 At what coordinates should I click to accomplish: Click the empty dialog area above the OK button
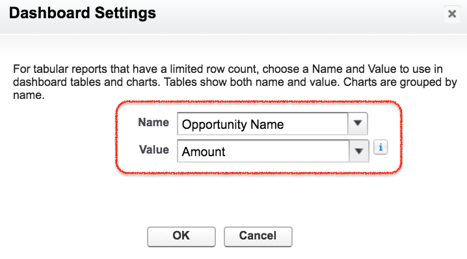(220, 200)
